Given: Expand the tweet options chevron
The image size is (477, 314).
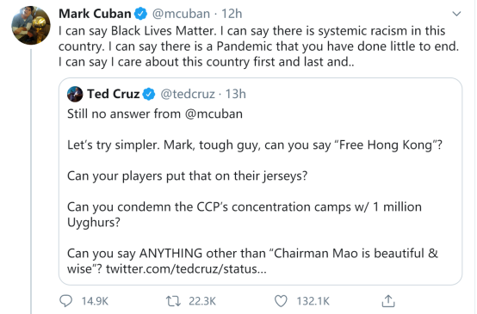Looking at the screenshot, I should [456, 14].
